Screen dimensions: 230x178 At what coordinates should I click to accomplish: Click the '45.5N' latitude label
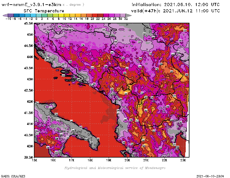(x=28, y=23)
